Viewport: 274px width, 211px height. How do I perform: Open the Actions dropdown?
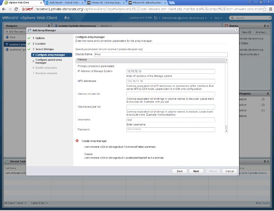point(106,26)
